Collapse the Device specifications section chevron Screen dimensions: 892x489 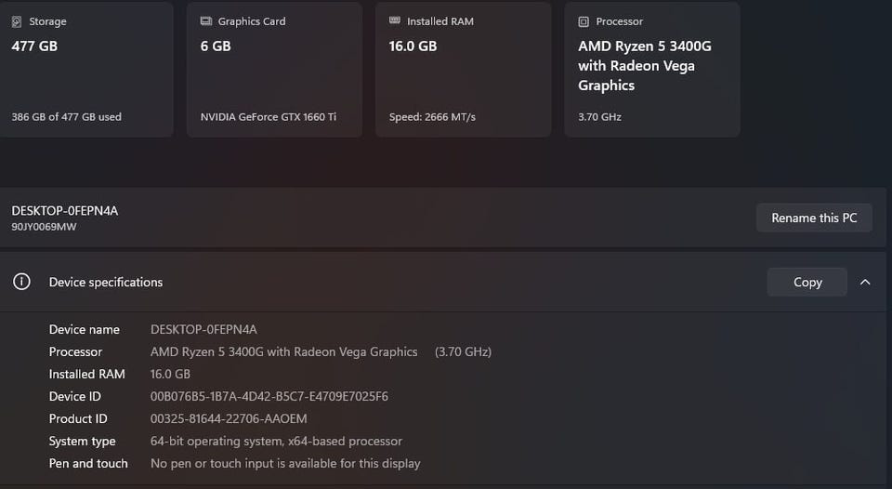(865, 282)
